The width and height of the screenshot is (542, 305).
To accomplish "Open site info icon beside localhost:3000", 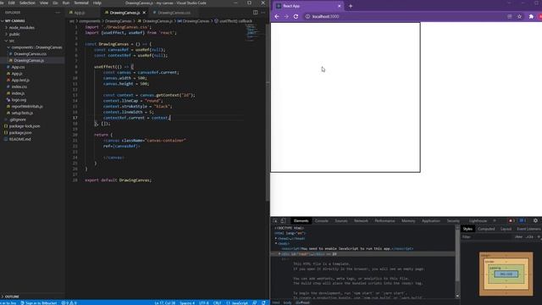I will (x=307, y=16).
